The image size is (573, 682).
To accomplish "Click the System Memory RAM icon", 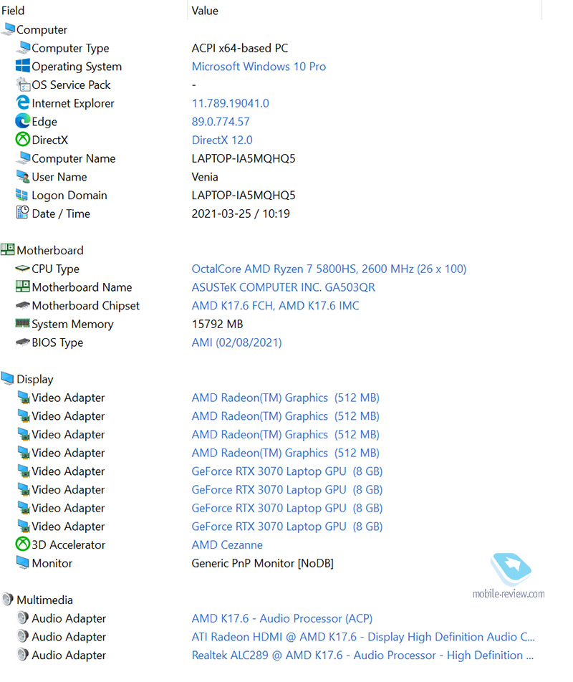I will tap(23, 323).
